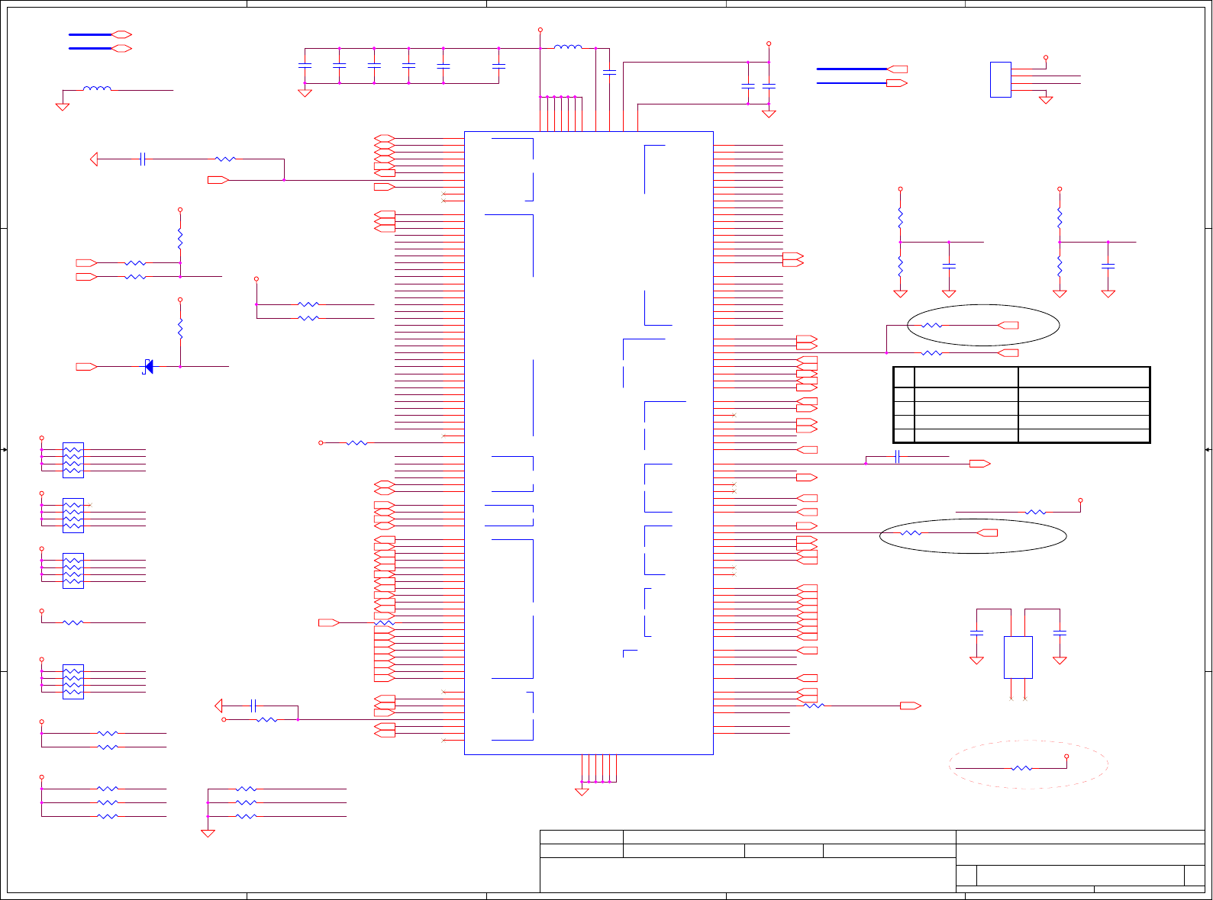Select the capacitor right of the crystal box

1060,633
